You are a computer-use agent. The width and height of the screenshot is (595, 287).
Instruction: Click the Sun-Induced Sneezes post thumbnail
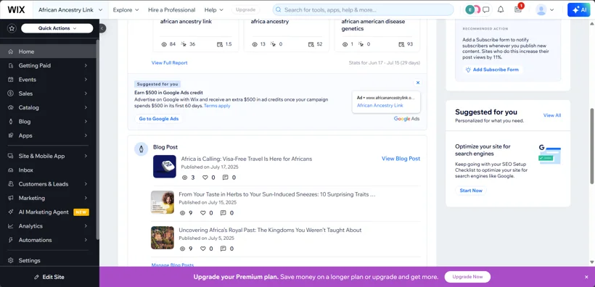click(163, 202)
